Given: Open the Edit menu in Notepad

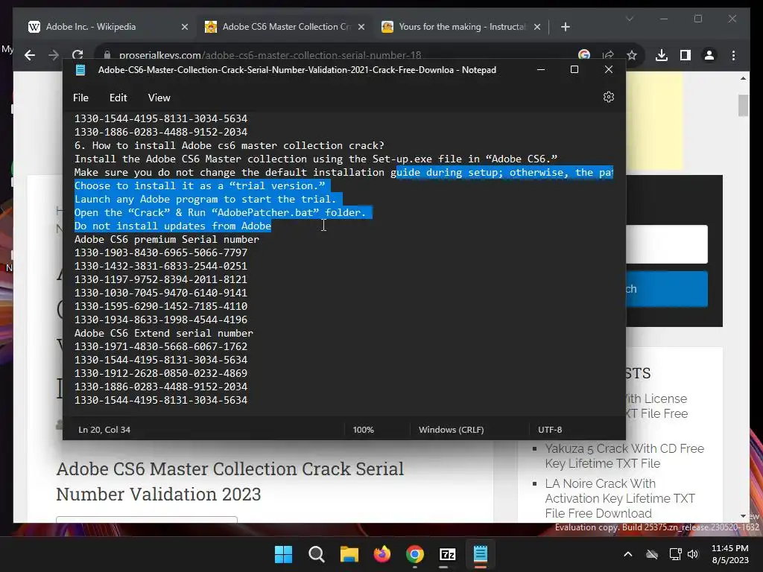Looking at the screenshot, I should click(x=118, y=98).
